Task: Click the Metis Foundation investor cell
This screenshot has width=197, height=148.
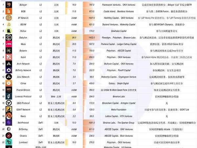Action: click(x=119, y=110)
